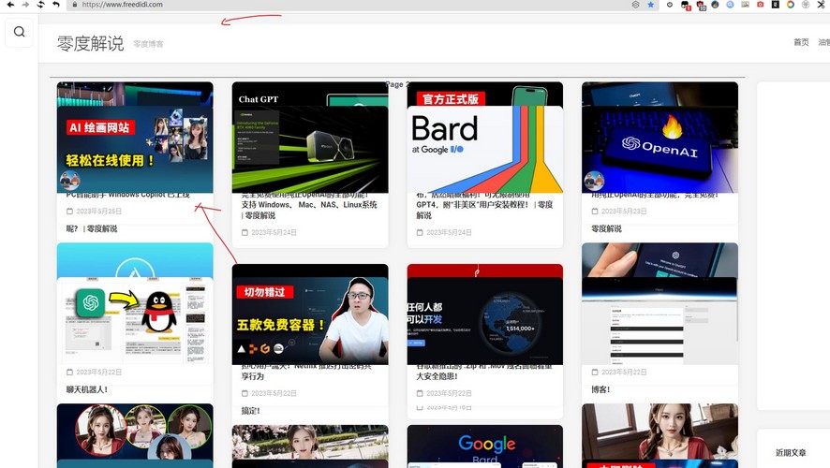Click the multicolor ring extension icon
Image resolution: width=830 pixels, height=468 pixels.
pyautogui.click(x=791, y=5)
